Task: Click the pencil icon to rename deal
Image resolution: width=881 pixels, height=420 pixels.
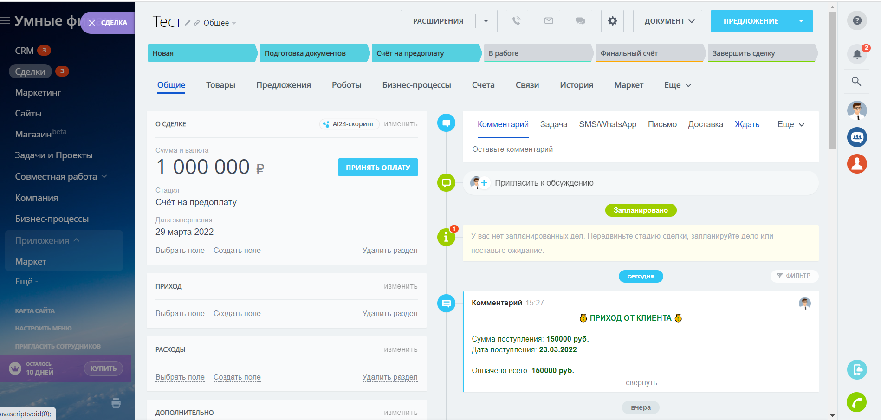Action: (188, 23)
